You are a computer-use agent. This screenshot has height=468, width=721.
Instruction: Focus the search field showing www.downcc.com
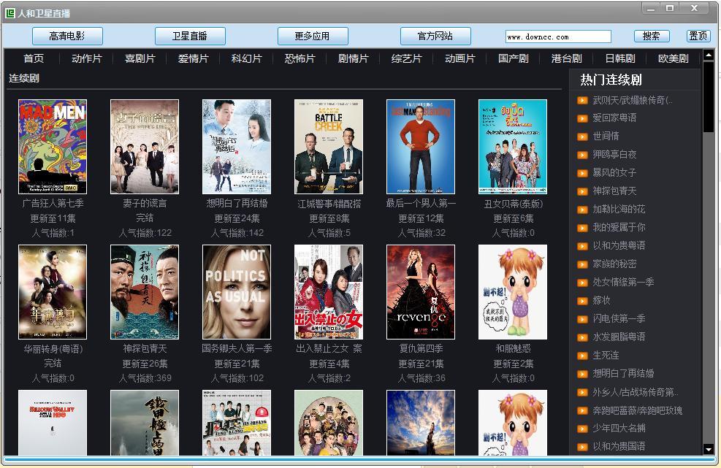click(x=558, y=37)
